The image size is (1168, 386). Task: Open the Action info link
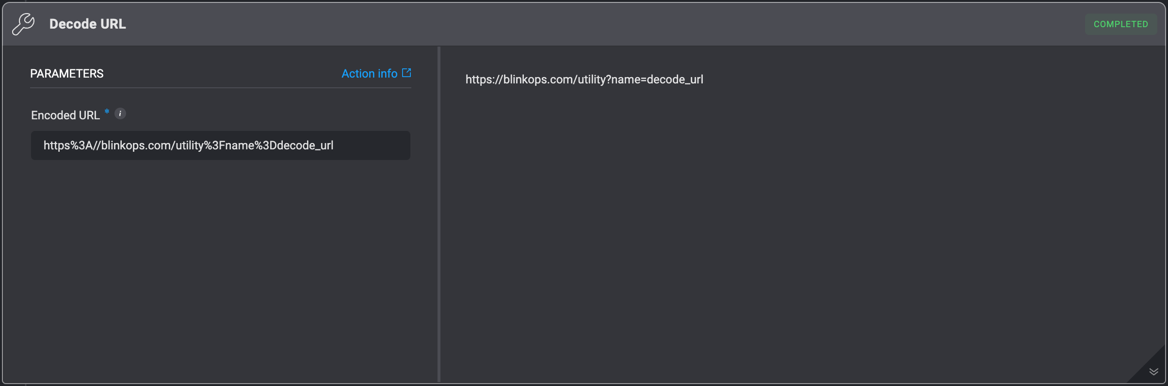(369, 73)
